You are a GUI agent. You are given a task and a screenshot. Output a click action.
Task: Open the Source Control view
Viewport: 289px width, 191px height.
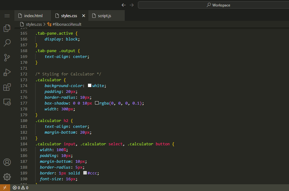[7, 57]
